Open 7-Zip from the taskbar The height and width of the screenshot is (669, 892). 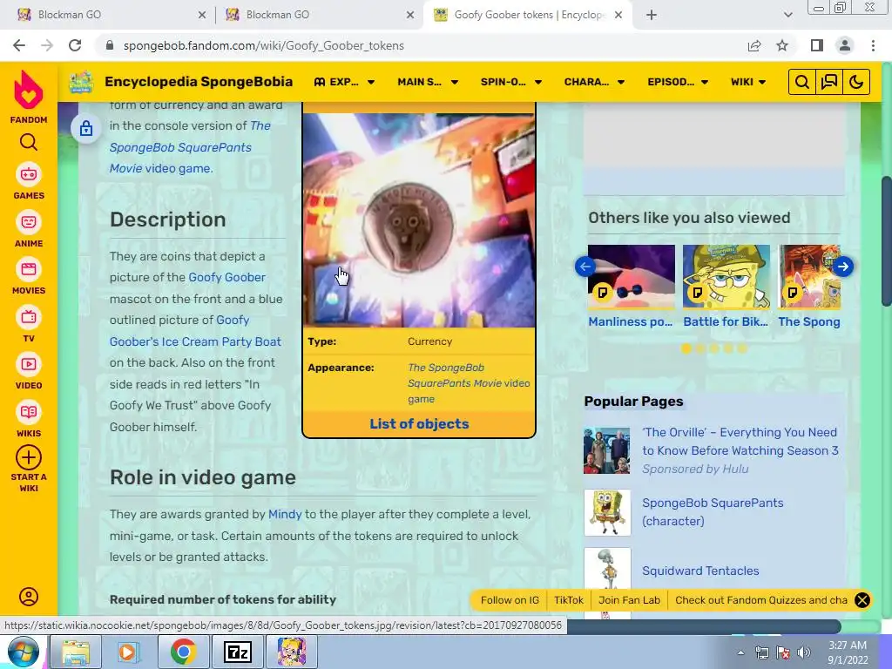238,652
